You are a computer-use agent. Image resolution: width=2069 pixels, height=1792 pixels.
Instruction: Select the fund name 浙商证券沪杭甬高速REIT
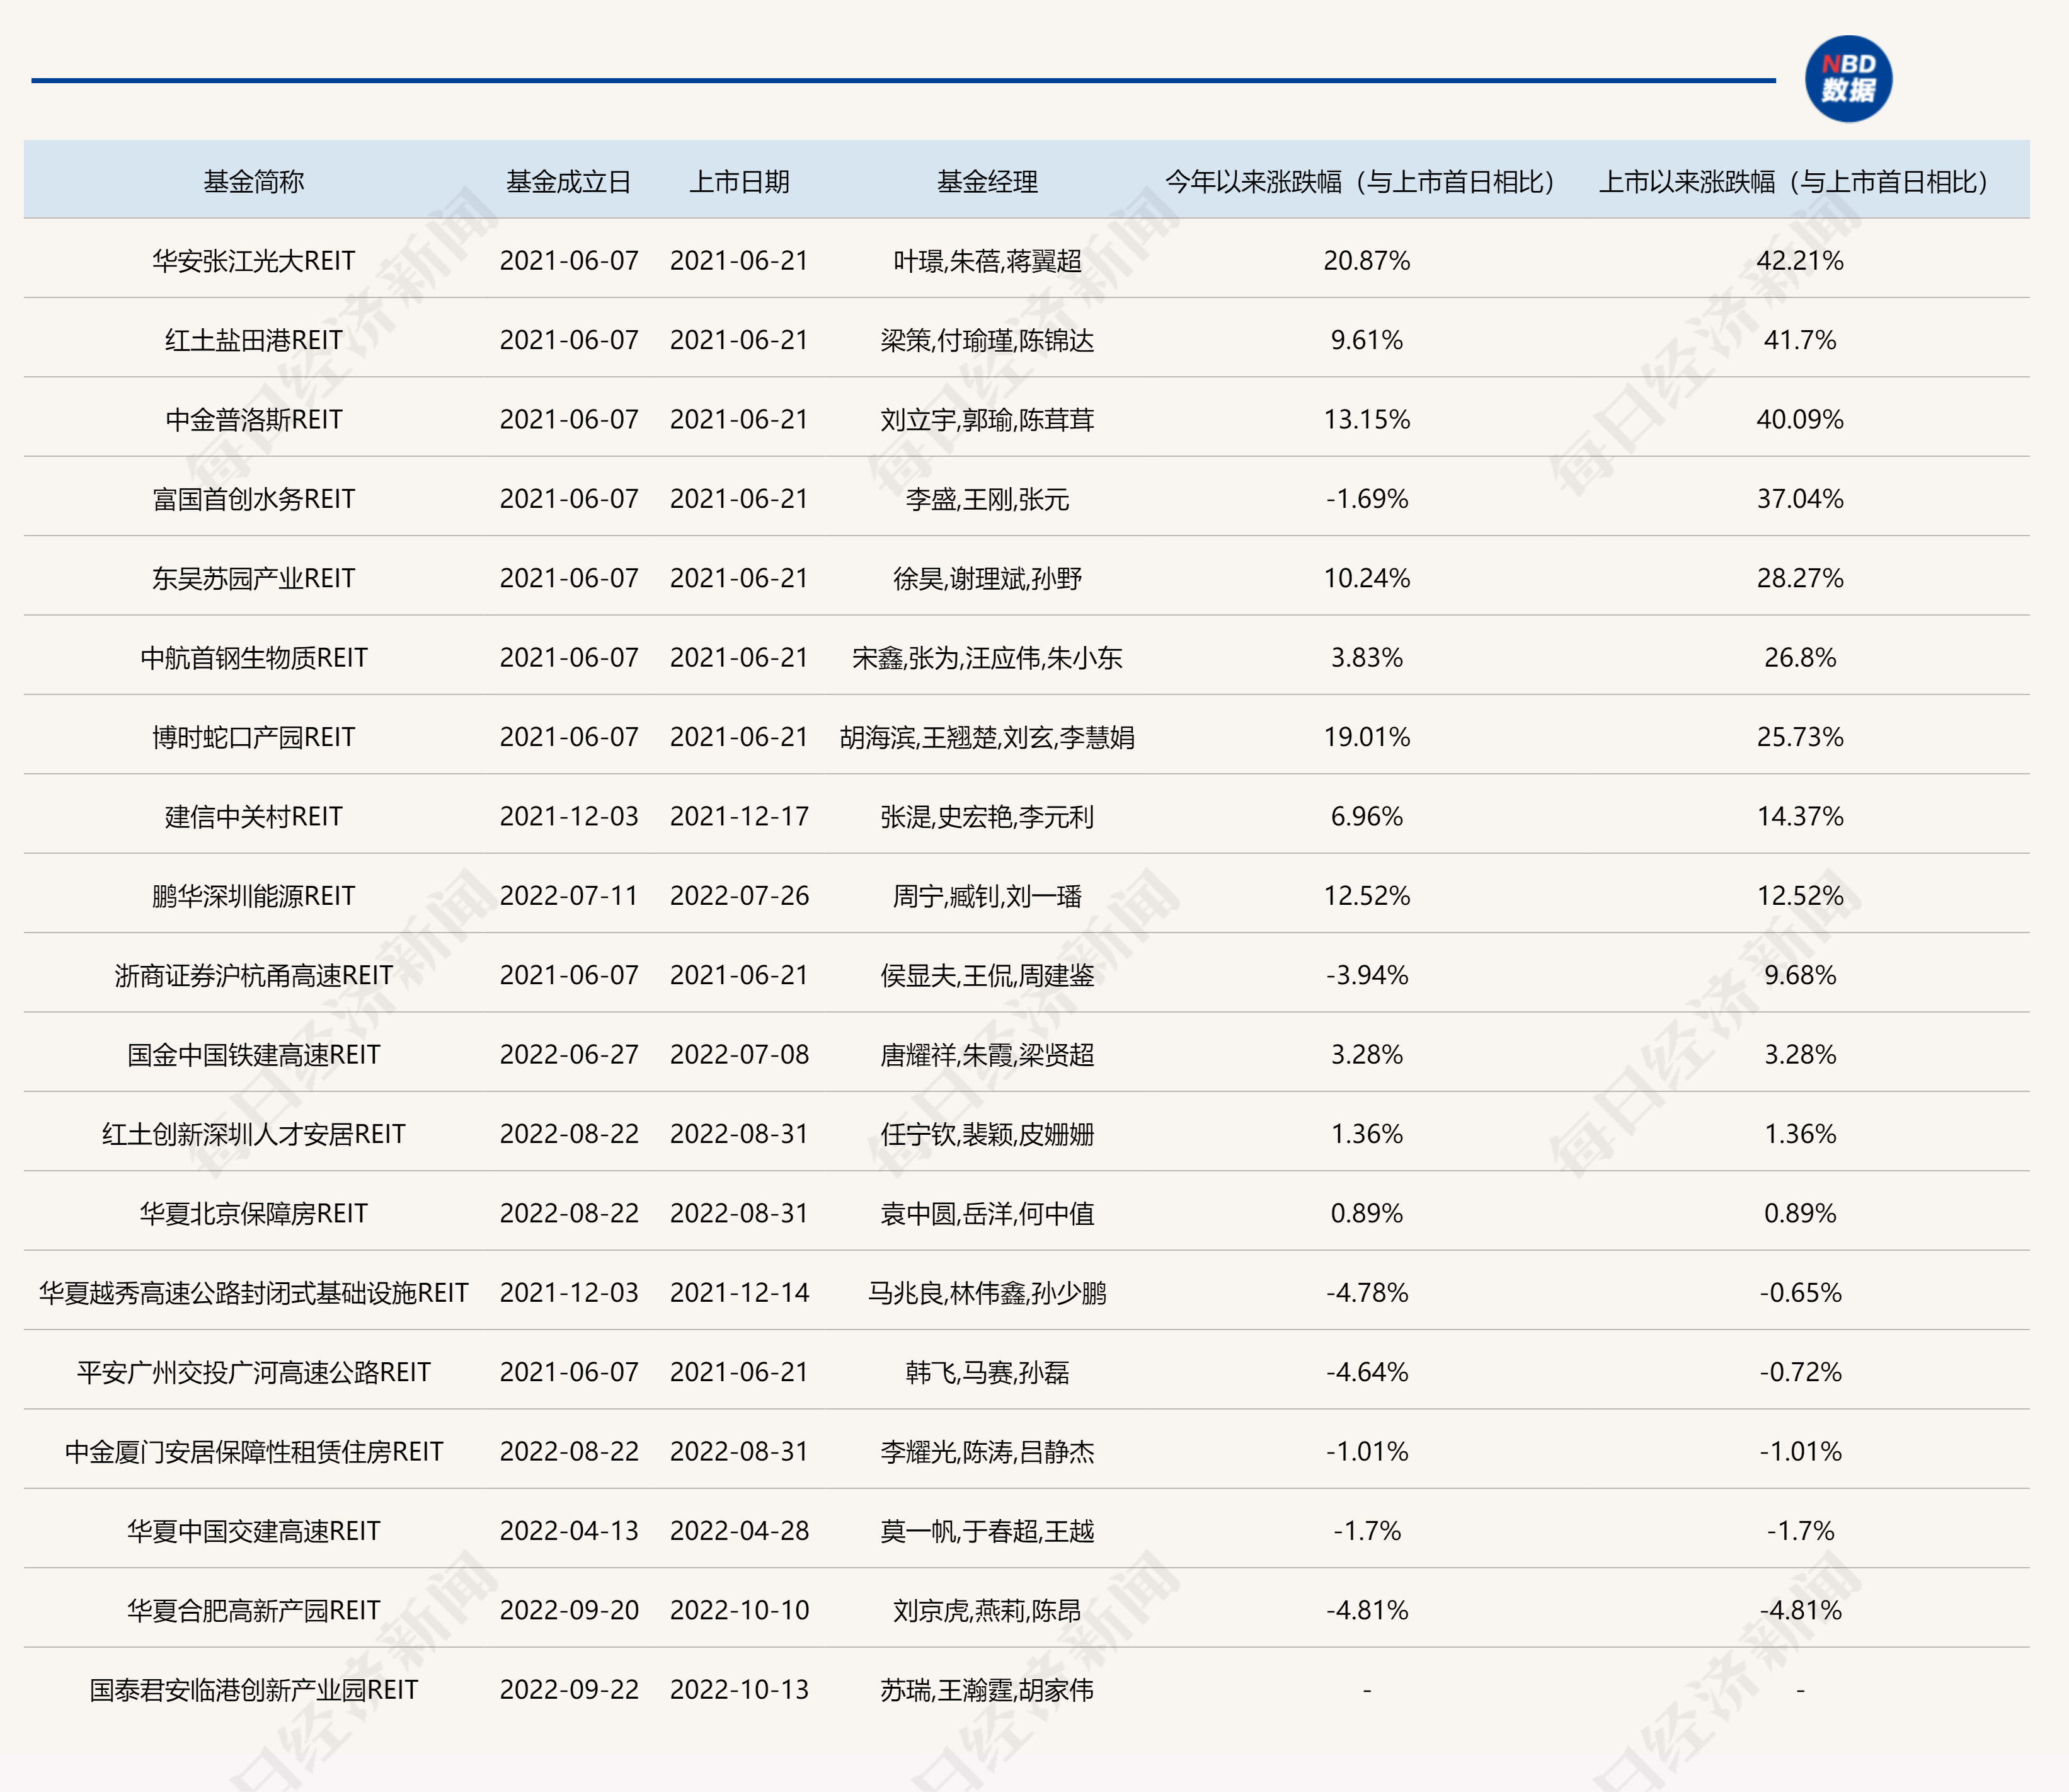[x=254, y=975]
